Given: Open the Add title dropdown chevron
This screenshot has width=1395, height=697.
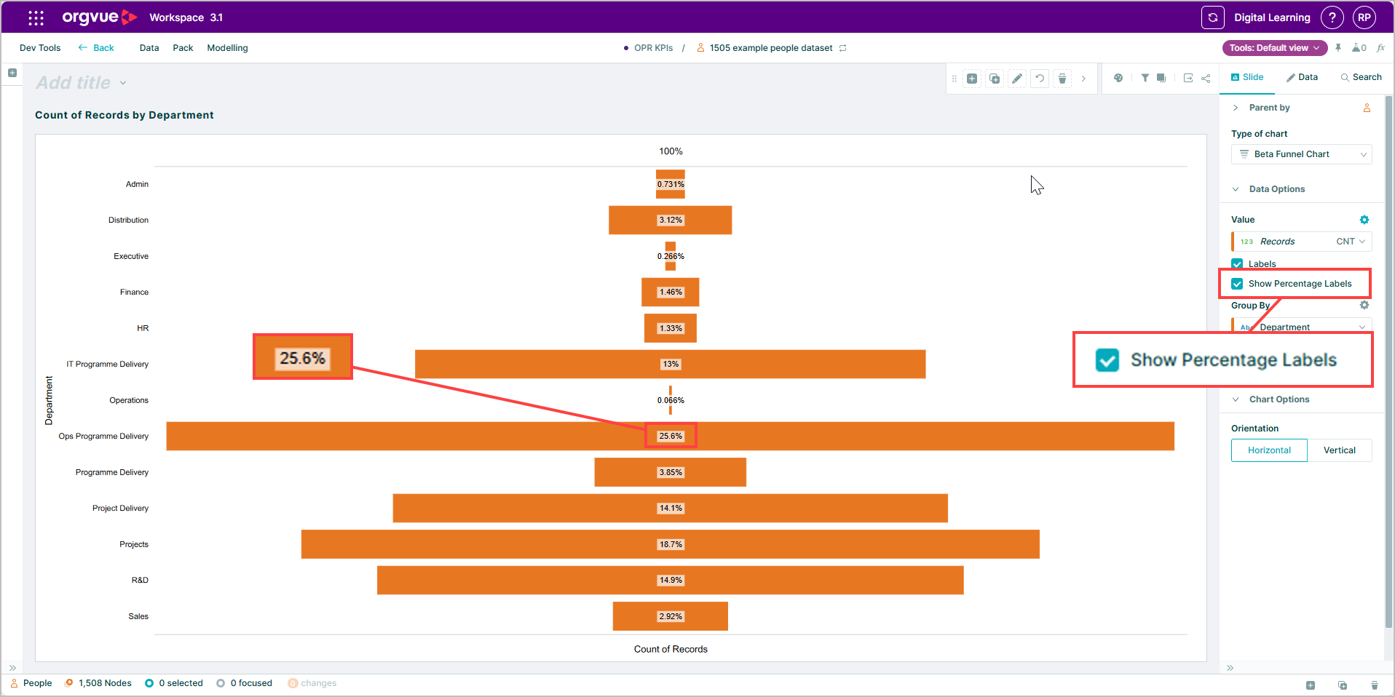Looking at the screenshot, I should pyautogui.click(x=123, y=83).
